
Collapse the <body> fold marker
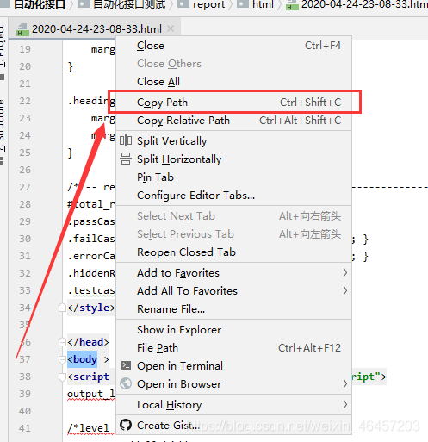pyautogui.click(x=62, y=359)
